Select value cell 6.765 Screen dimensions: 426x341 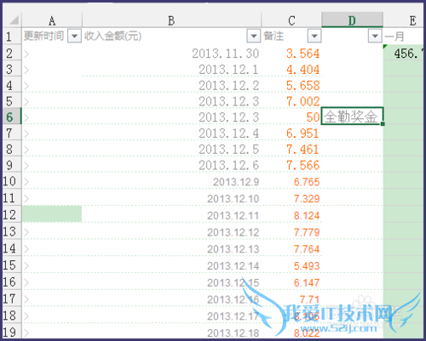291,181
